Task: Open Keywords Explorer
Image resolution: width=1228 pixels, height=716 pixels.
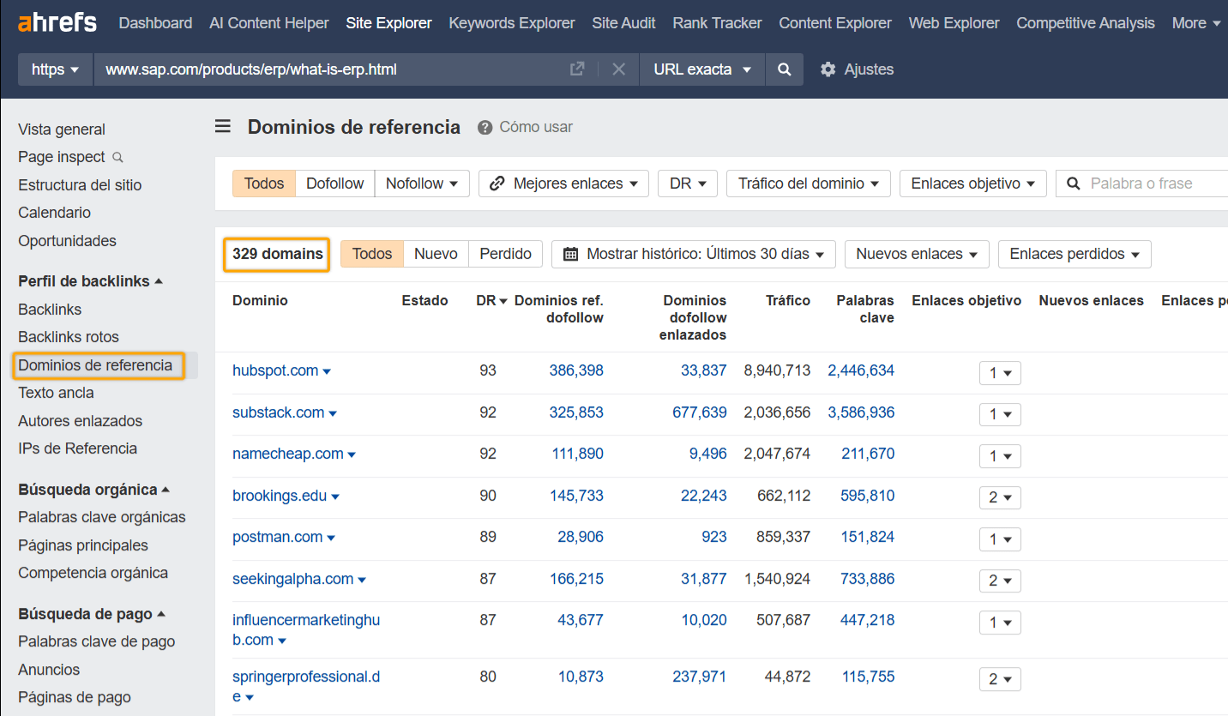Action: point(512,23)
